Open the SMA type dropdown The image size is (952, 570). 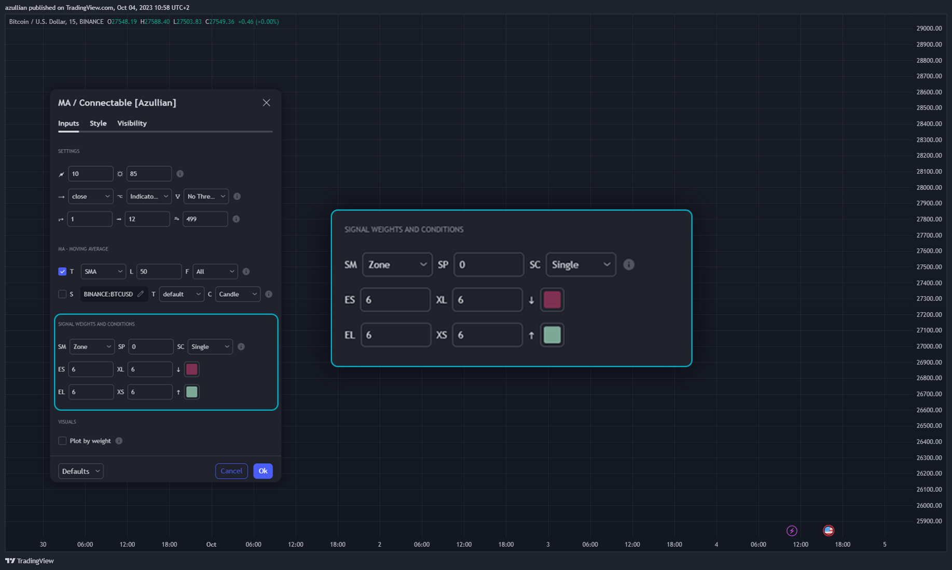coord(103,271)
